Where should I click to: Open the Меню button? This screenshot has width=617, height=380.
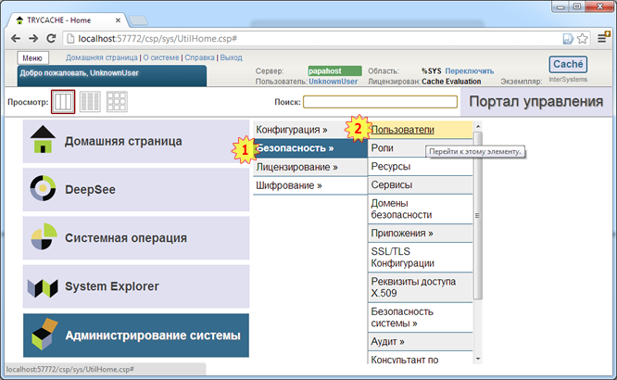click(32, 57)
